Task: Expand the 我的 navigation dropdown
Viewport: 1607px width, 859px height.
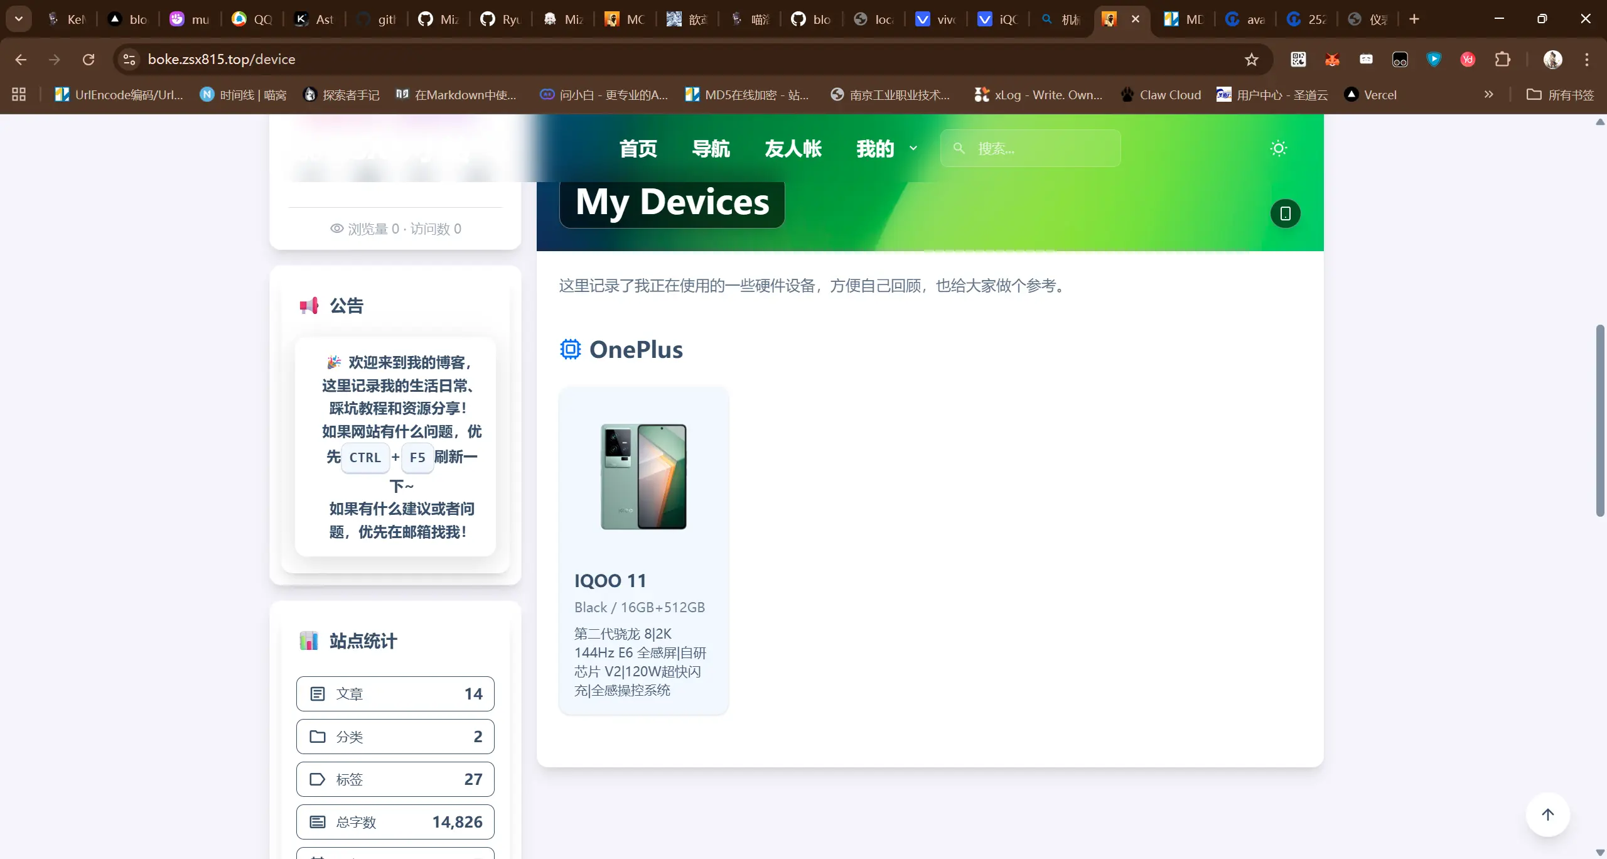Action: 885,148
